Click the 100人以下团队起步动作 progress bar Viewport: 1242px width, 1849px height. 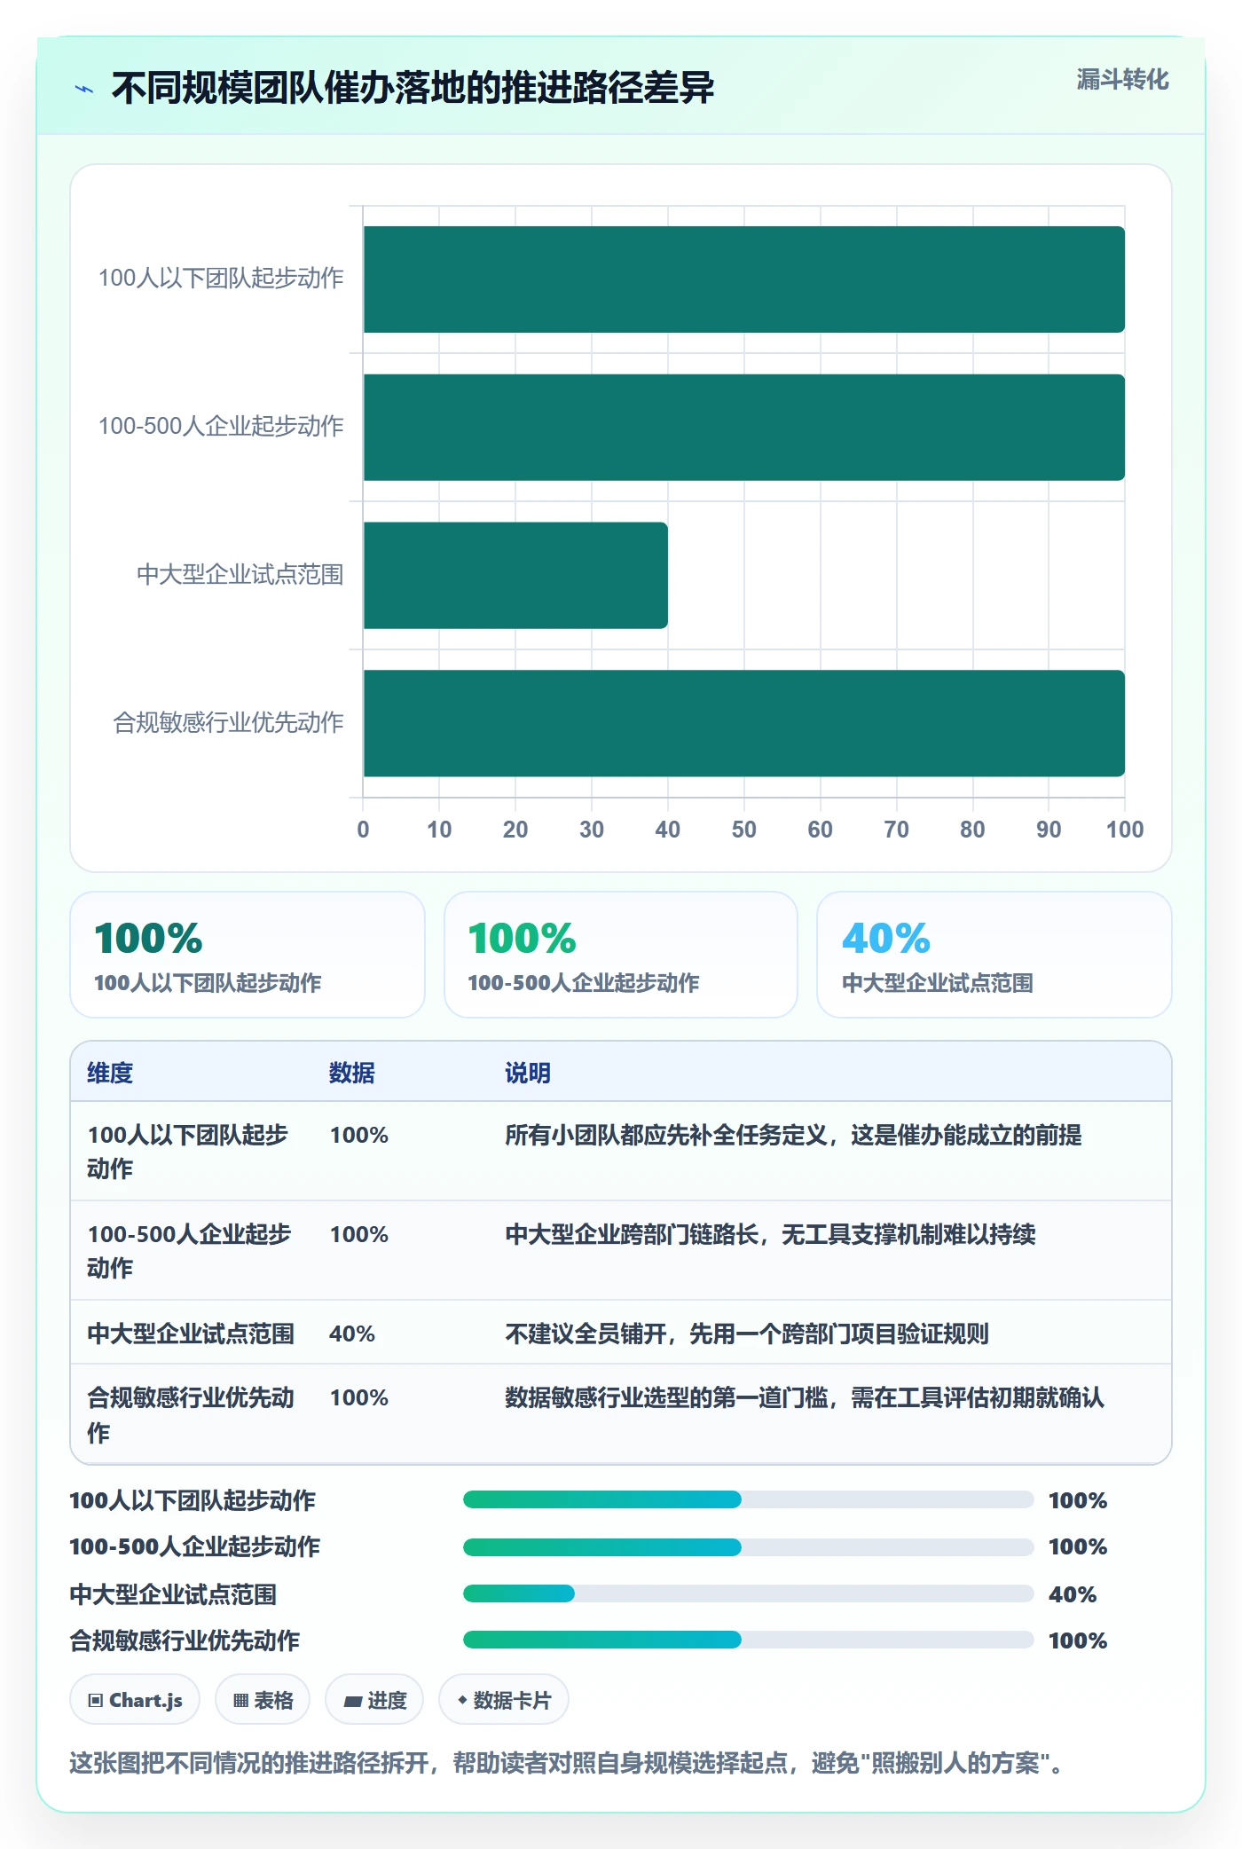pos(748,1499)
